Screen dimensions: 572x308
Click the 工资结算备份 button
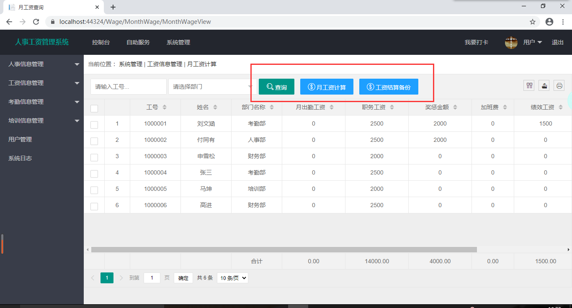click(389, 87)
